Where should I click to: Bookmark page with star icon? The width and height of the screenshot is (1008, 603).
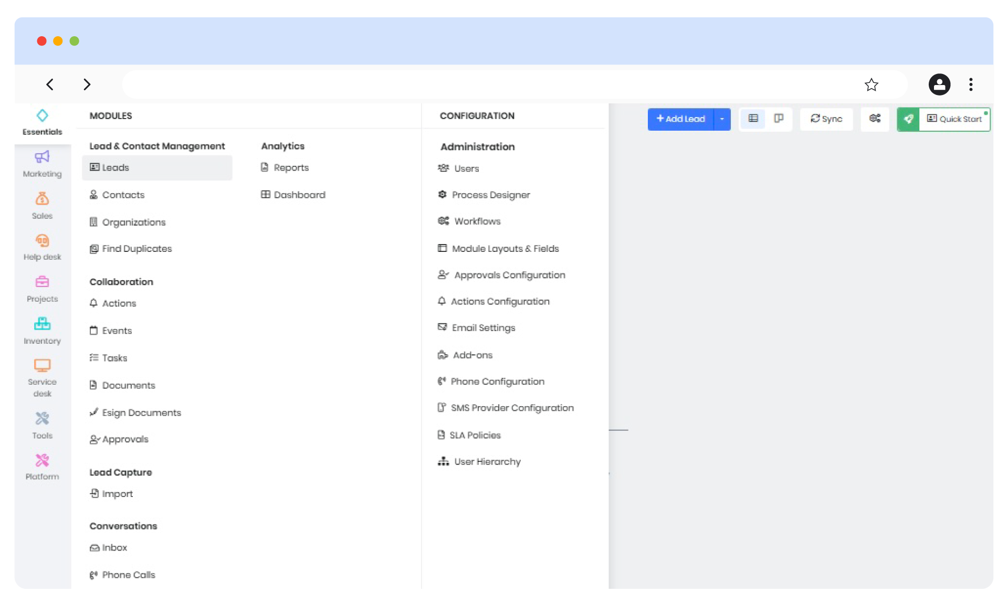[871, 84]
